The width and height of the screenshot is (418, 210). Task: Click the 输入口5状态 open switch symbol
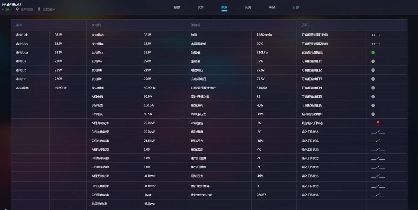378,167
